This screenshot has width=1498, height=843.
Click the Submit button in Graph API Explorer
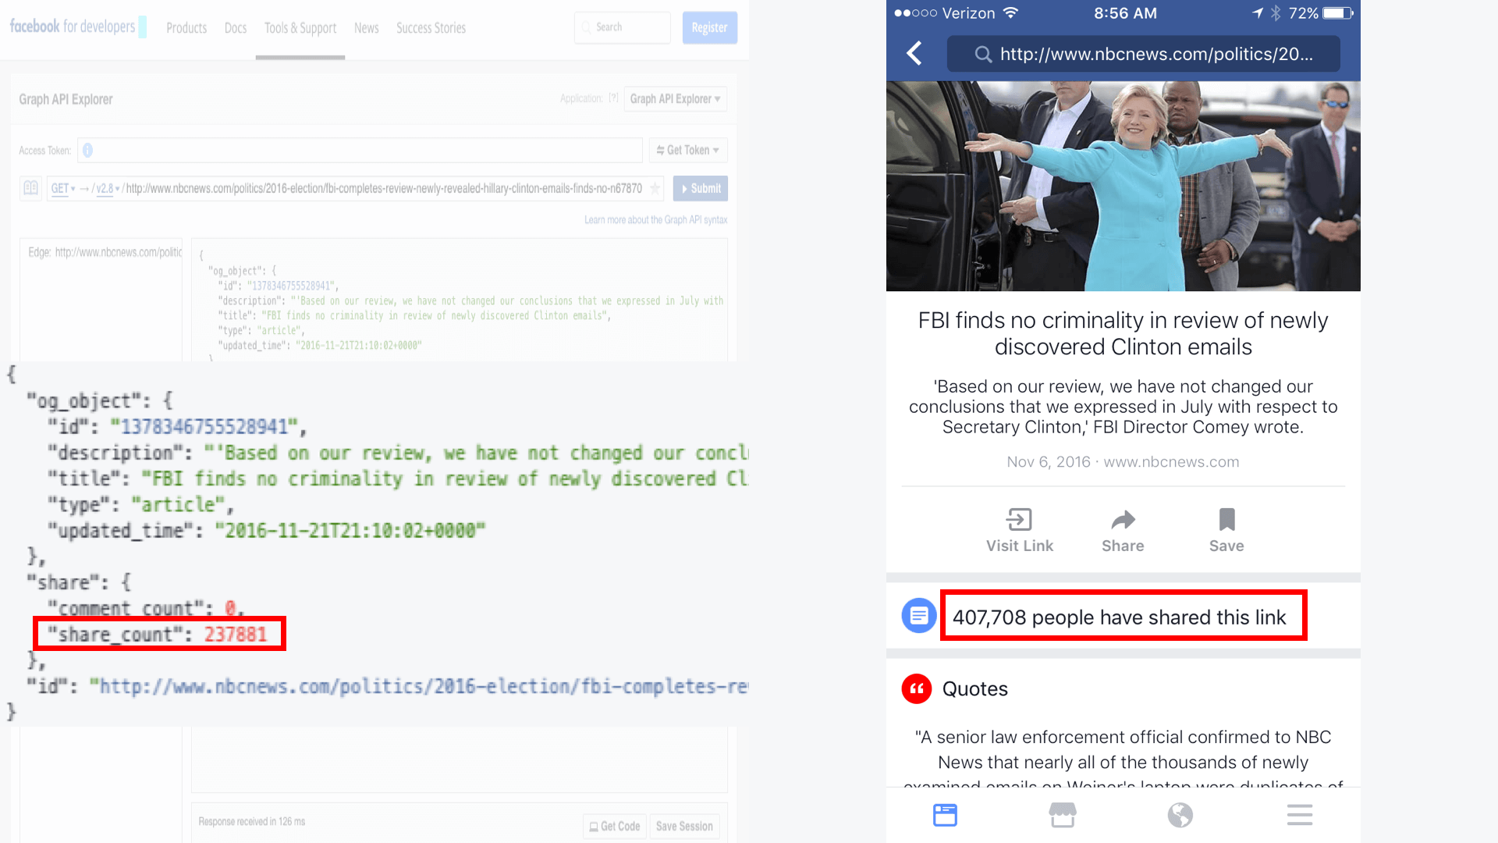[700, 188]
